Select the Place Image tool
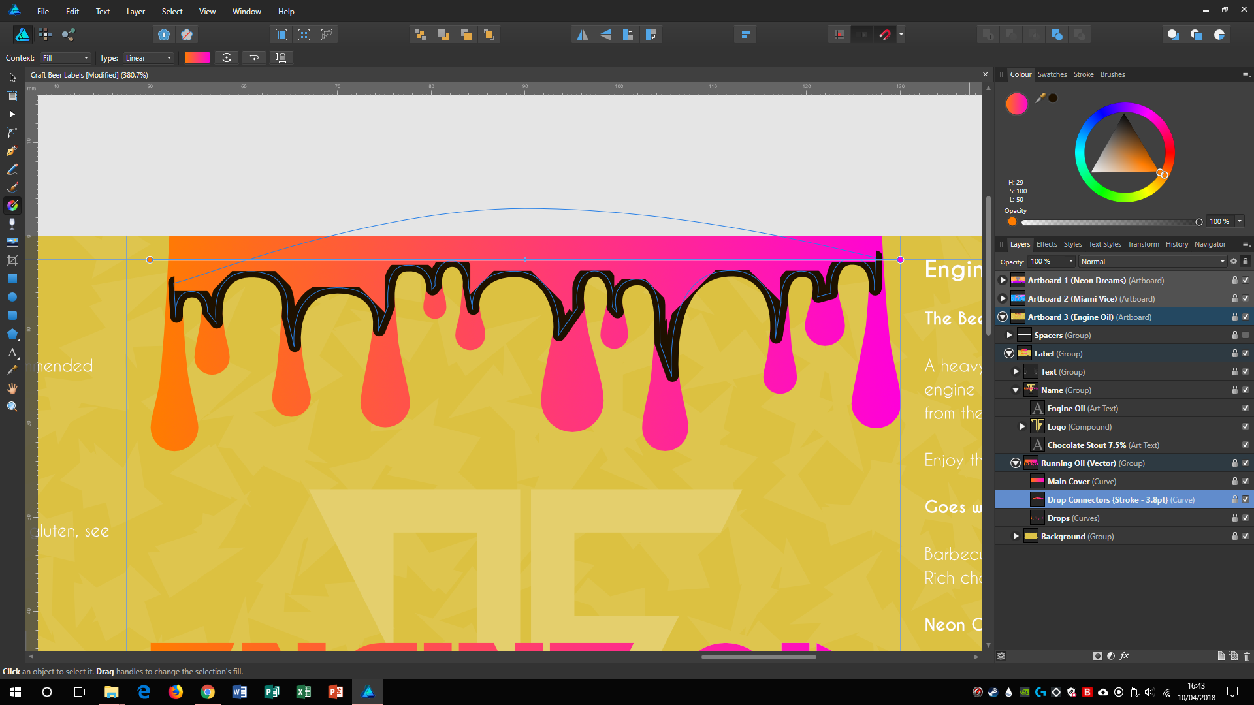1254x705 pixels. [12, 242]
